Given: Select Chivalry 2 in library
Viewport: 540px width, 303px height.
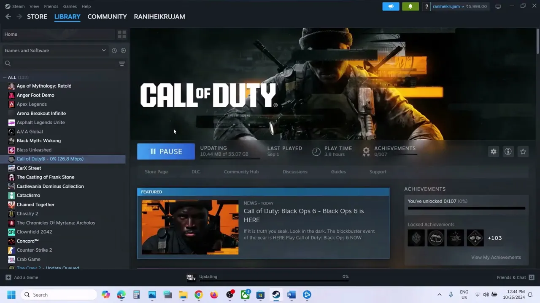Looking at the screenshot, I should [27, 213].
